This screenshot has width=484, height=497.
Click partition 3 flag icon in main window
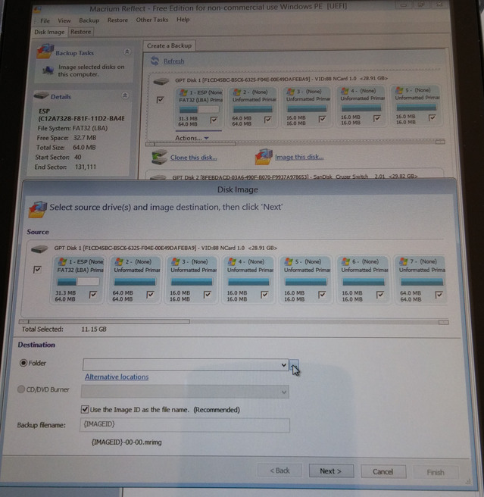click(291, 92)
